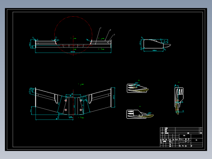Click the vertical hatched section view
Viewport: 212px width, 159px height.
coord(179,101)
